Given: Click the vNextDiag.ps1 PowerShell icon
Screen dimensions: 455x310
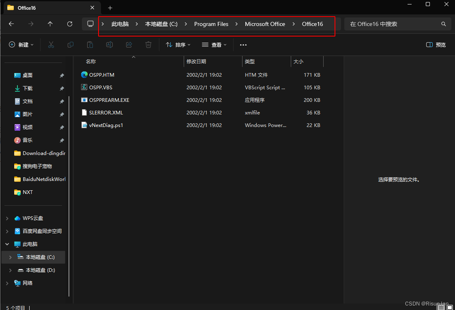Looking at the screenshot, I should click(x=84, y=125).
